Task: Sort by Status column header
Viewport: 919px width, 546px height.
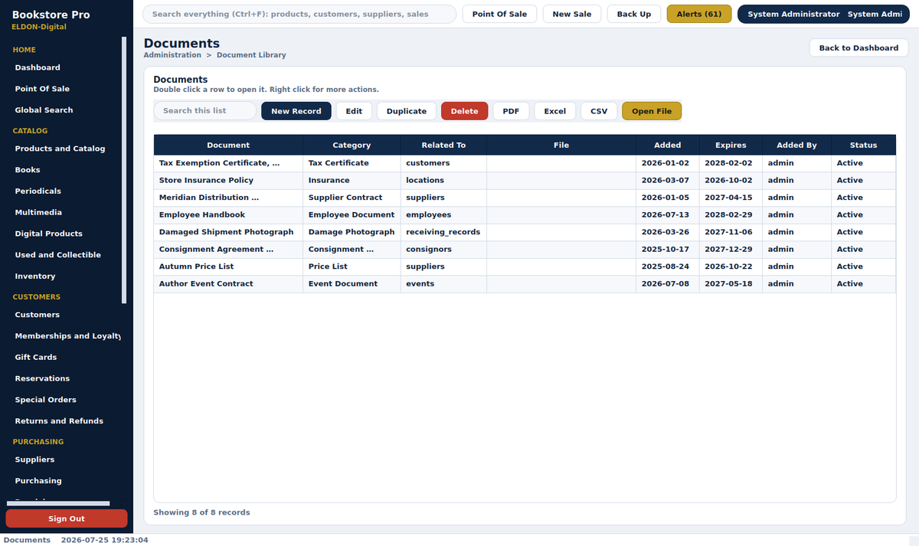Action: [863, 145]
